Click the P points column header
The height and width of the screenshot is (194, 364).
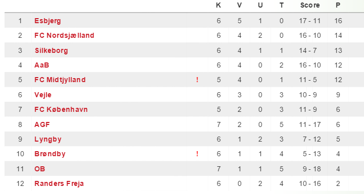338,5
